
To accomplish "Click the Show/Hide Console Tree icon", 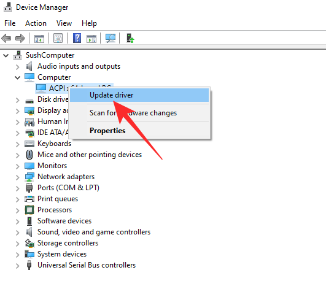I will (x=39, y=39).
